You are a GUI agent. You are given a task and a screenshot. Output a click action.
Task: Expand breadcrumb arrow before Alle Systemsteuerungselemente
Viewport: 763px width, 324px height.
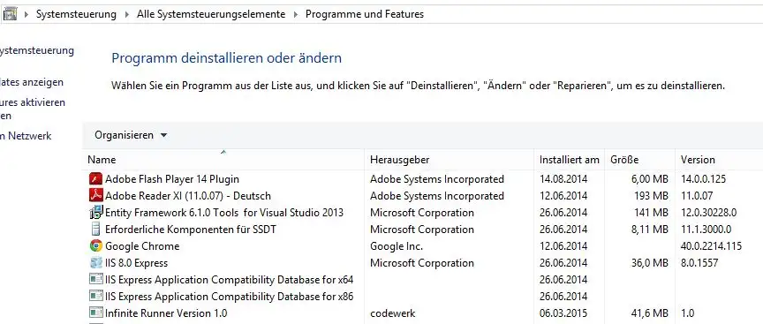click(127, 14)
